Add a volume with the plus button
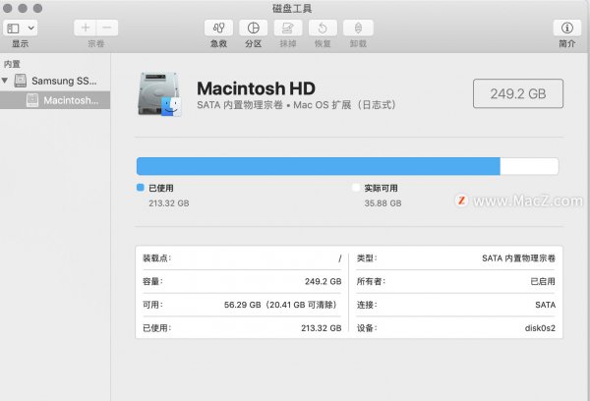Viewport: 590px width, 401px height. point(86,29)
